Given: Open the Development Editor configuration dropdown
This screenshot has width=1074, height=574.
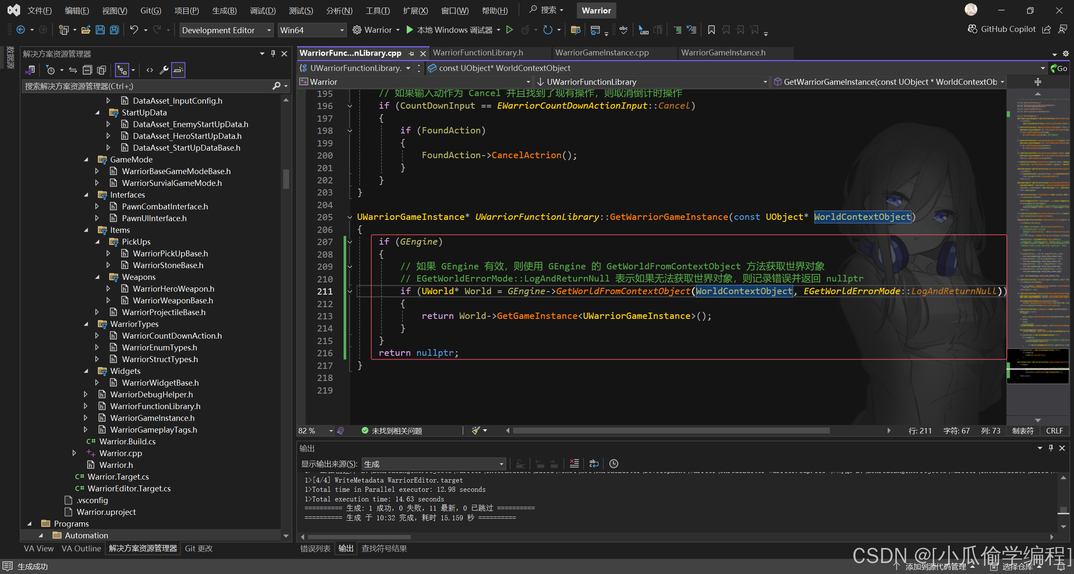Looking at the screenshot, I should pyautogui.click(x=227, y=30).
